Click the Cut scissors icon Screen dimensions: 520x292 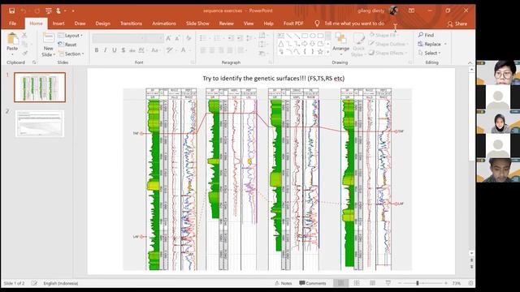point(24,35)
